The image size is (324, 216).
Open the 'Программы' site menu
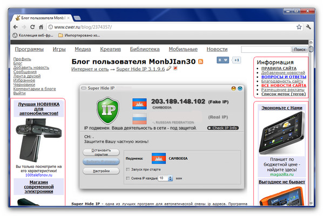click(29, 49)
